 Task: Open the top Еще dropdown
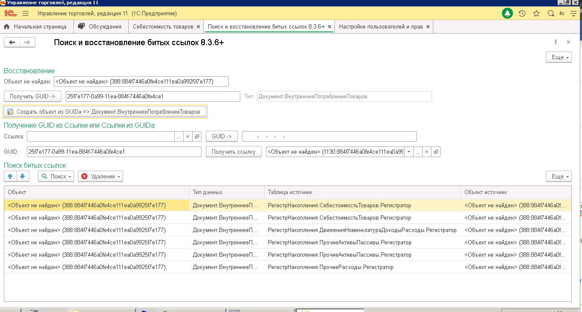(559, 57)
